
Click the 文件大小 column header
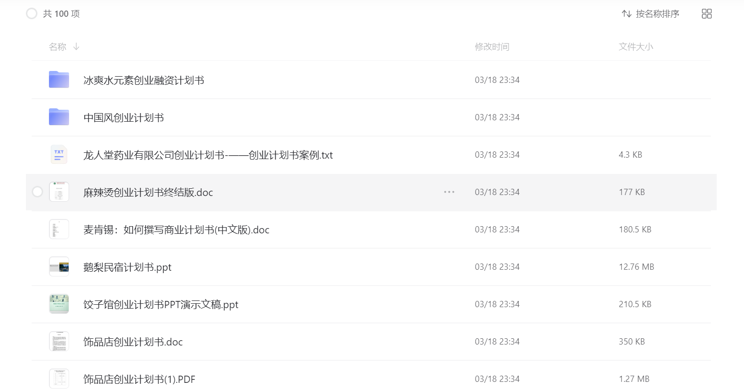tap(636, 46)
